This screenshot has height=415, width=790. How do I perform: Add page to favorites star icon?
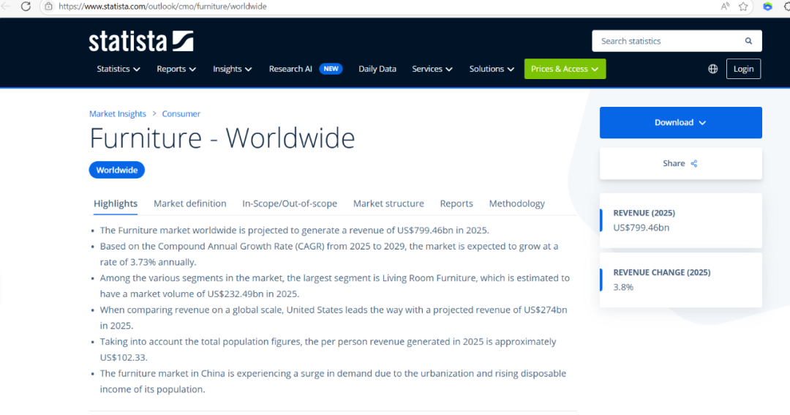(x=743, y=7)
